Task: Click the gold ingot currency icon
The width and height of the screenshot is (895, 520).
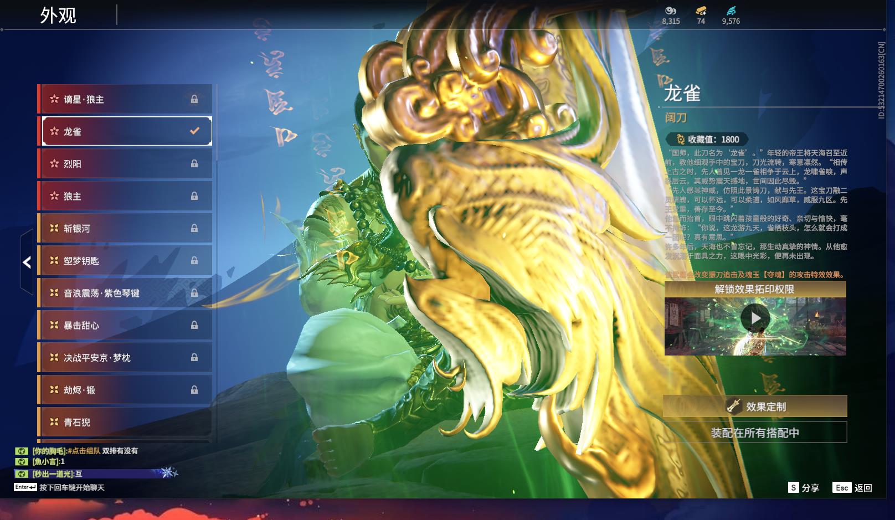Action: click(x=701, y=11)
